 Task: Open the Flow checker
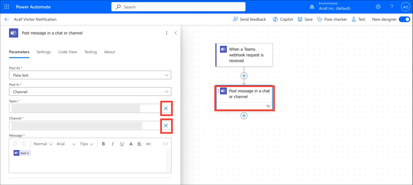pos(332,19)
